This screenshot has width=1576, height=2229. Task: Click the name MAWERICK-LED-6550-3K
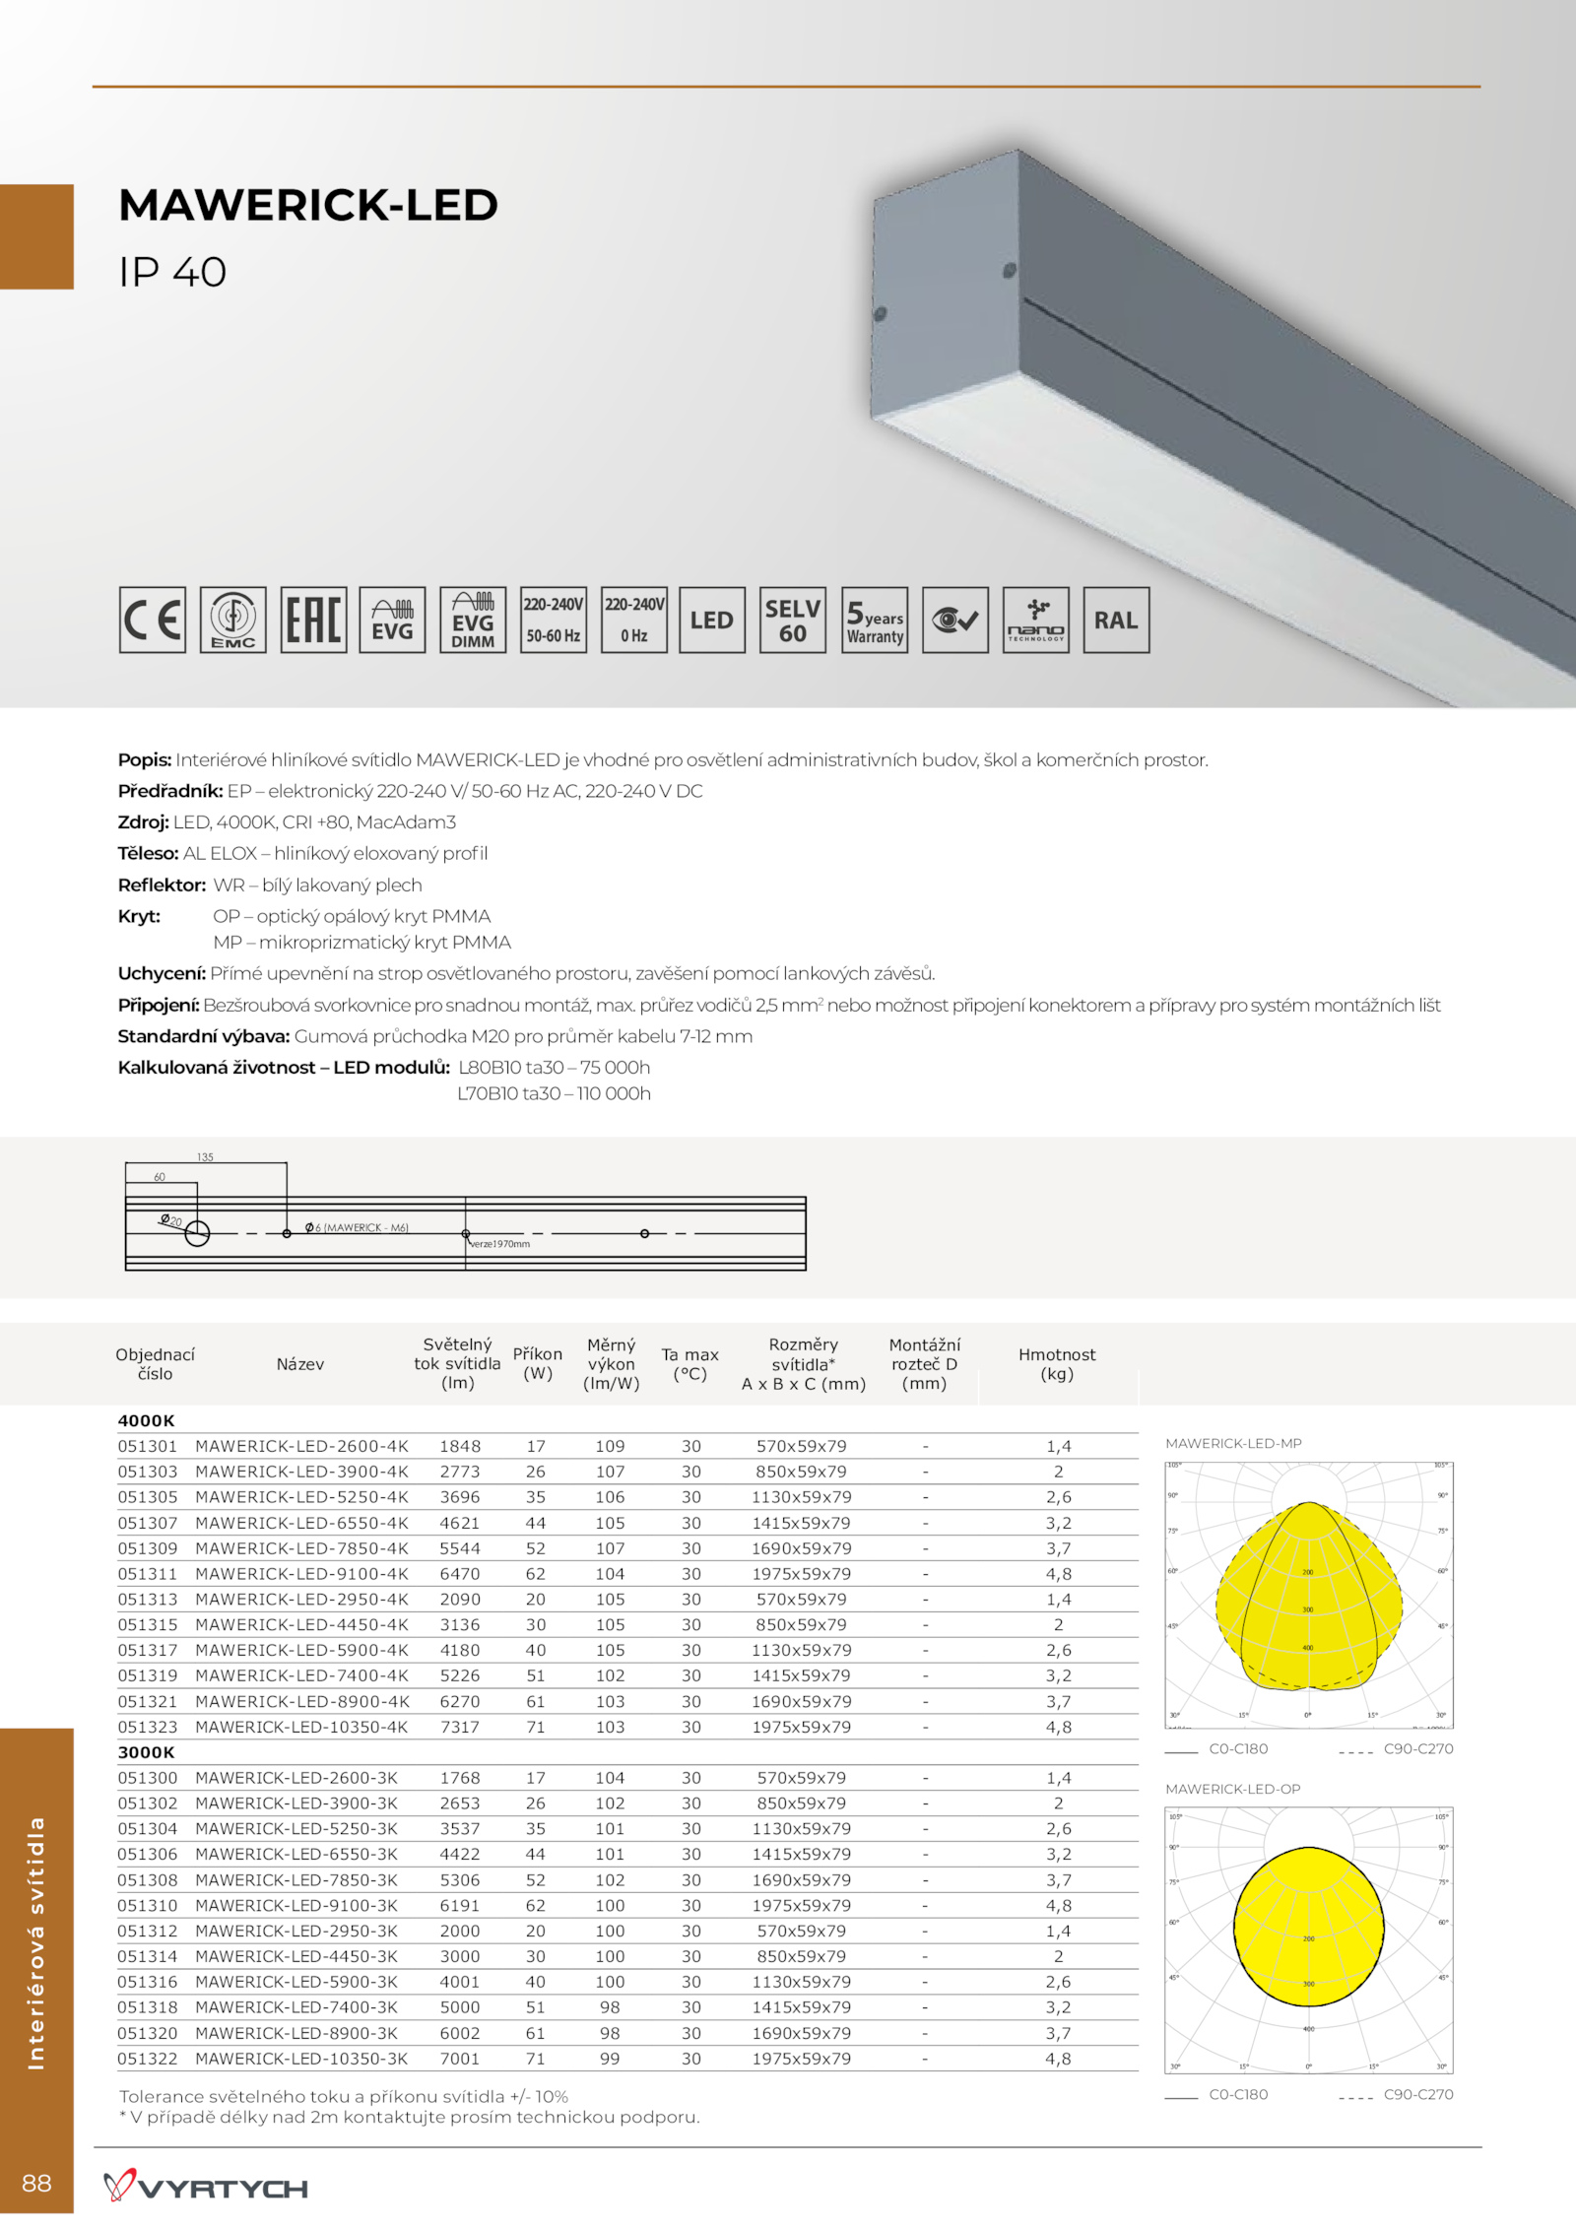(x=296, y=1854)
